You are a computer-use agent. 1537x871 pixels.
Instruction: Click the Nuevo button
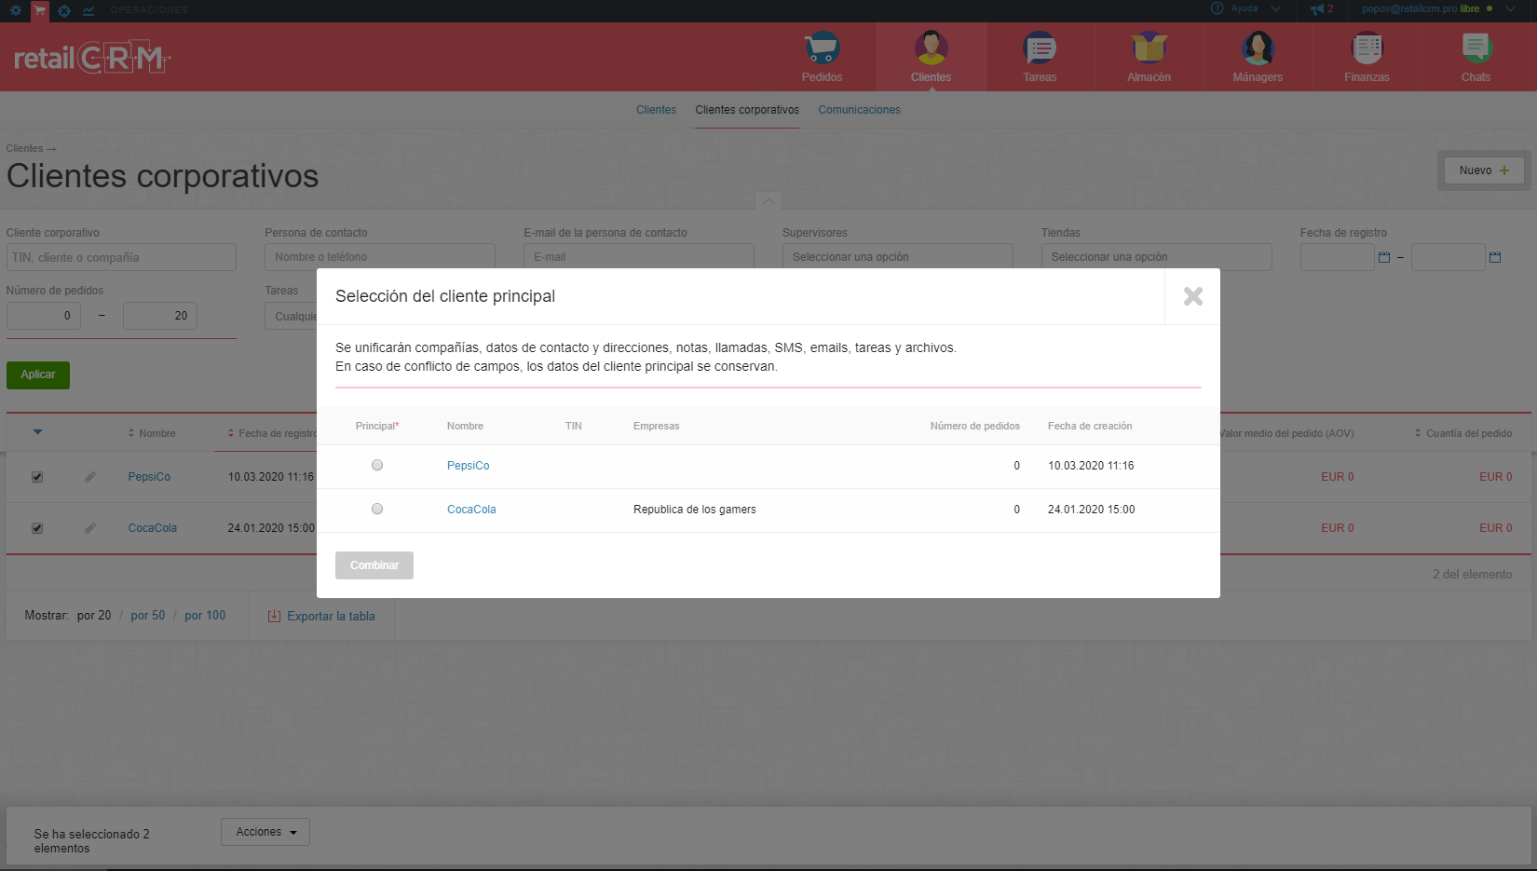click(1484, 170)
